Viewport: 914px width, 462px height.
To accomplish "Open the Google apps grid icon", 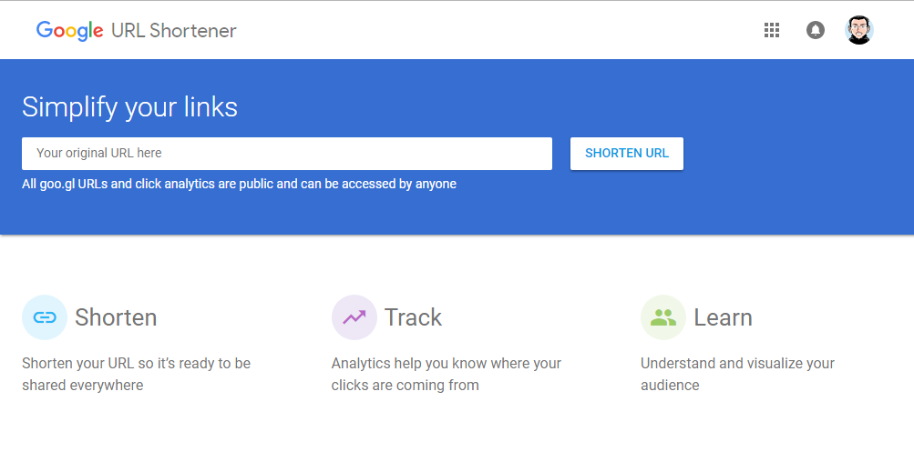I will tap(772, 30).
